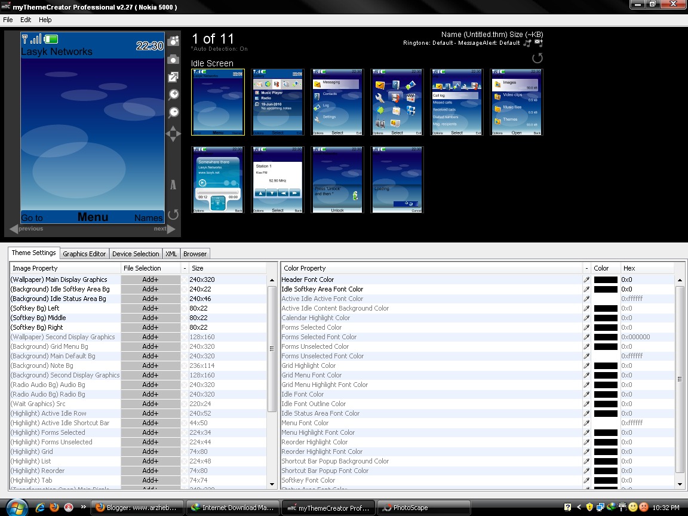Click the Header Font Color black swatch
688x516 pixels.
pos(606,279)
